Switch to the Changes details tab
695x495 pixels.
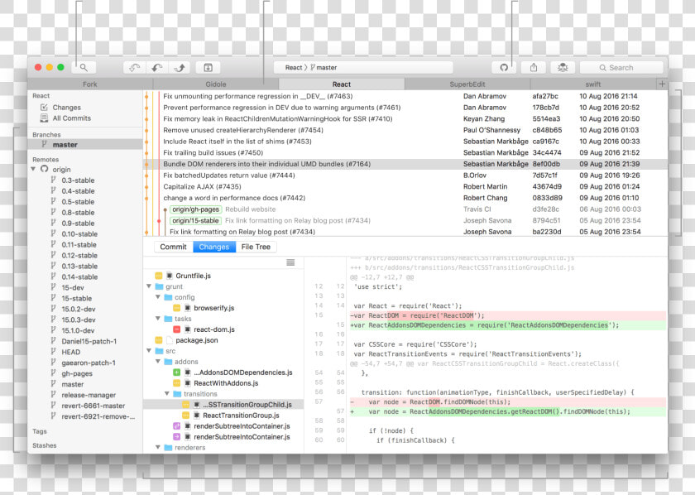pyautogui.click(x=213, y=247)
